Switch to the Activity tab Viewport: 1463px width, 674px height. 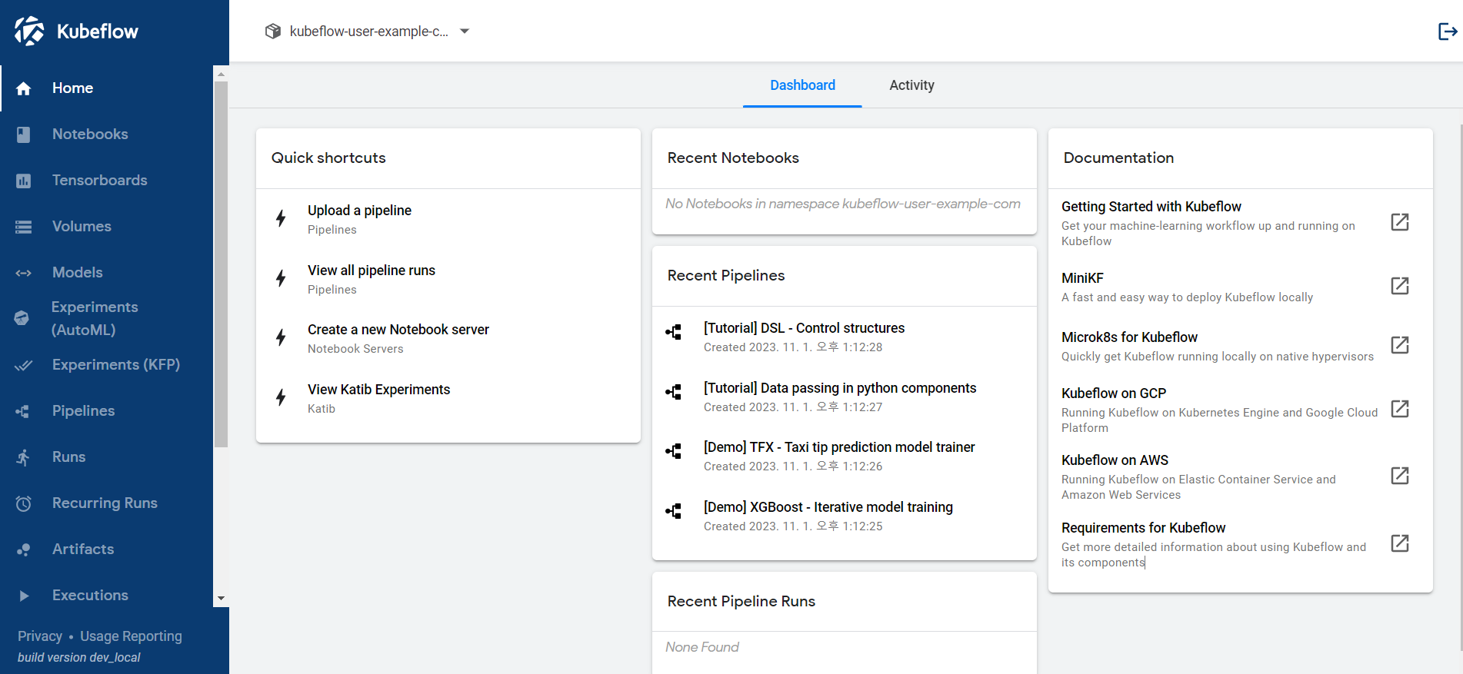click(911, 85)
